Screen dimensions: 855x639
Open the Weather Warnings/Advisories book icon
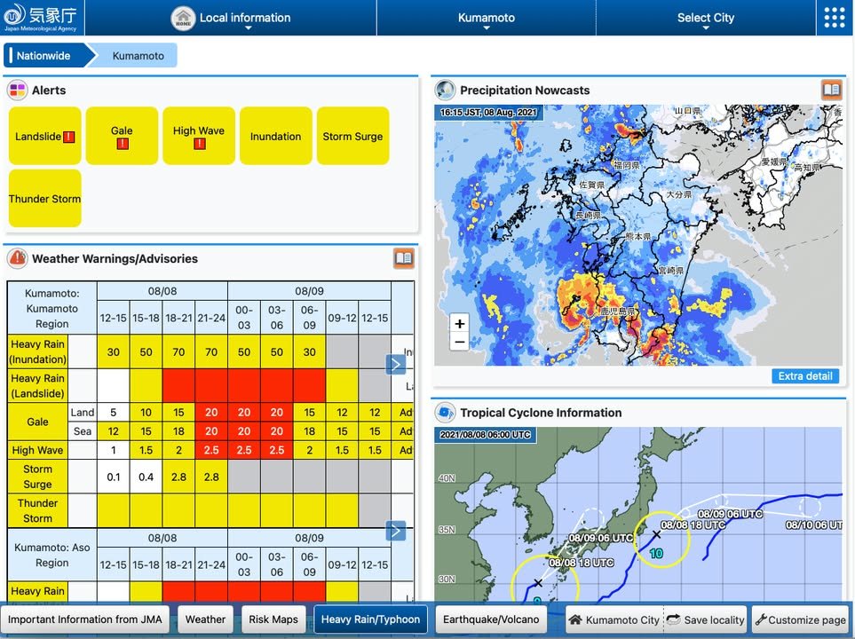404,258
